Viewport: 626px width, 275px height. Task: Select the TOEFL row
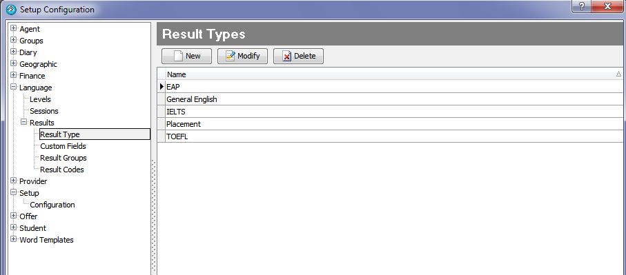pos(395,136)
